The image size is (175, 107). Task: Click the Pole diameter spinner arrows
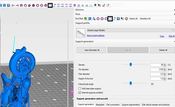pos(165,74)
